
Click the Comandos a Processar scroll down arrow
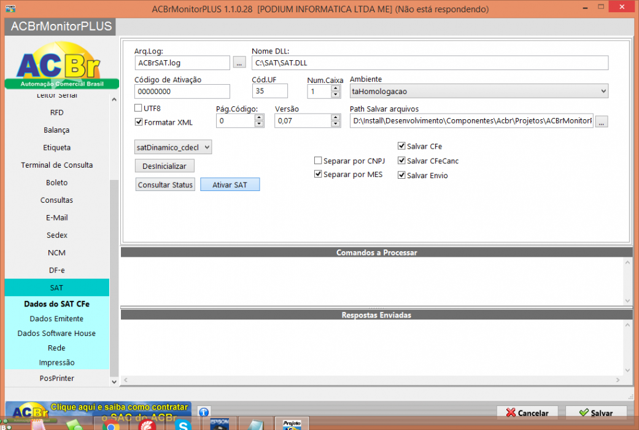point(627,300)
